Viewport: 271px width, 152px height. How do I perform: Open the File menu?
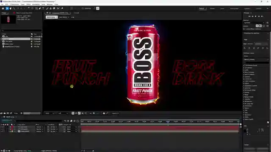tap(2, 4)
